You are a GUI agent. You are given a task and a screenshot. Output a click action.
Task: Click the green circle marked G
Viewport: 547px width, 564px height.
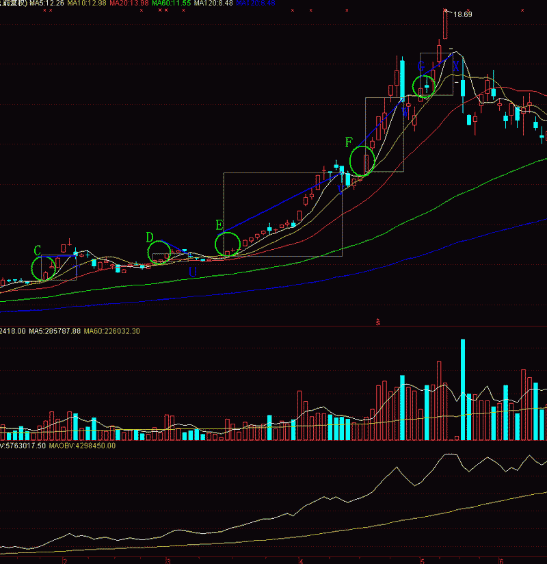[425, 86]
